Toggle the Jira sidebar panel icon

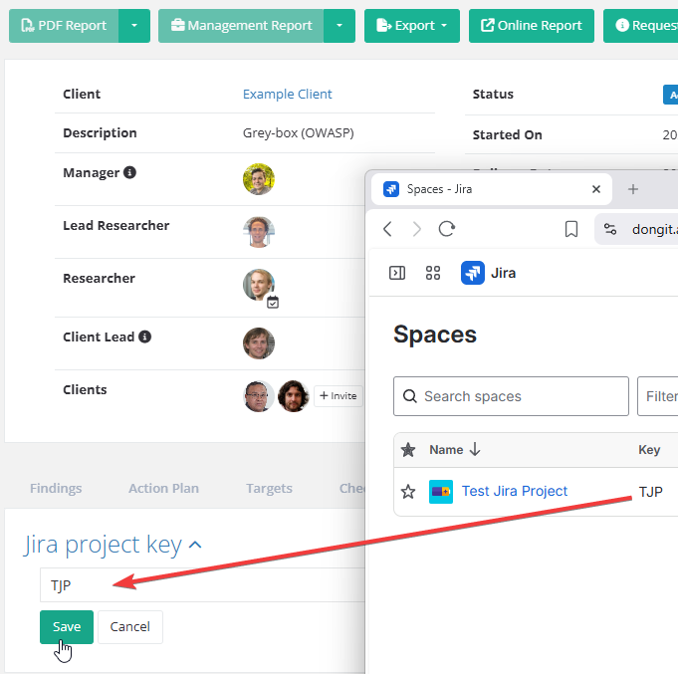tap(397, 273)
